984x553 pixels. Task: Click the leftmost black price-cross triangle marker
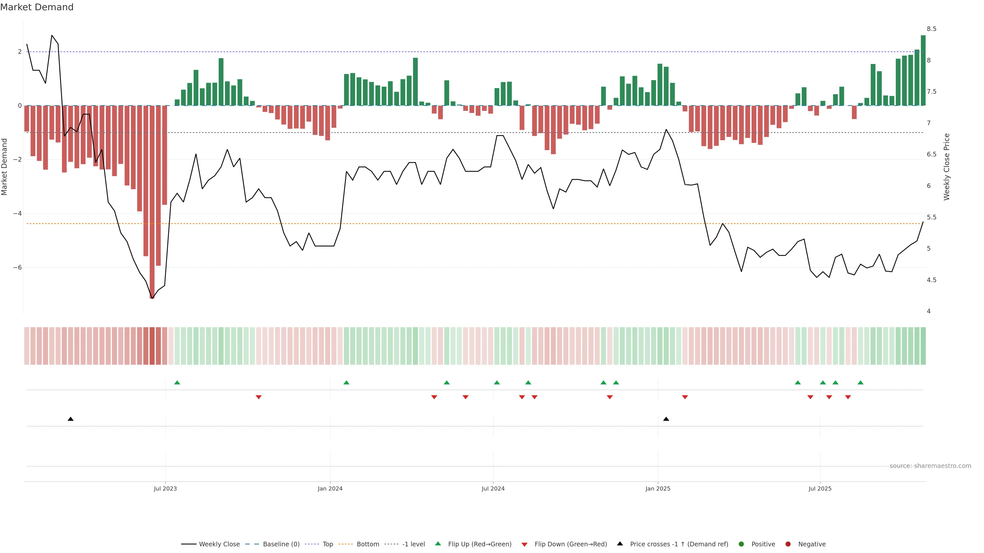71,419
